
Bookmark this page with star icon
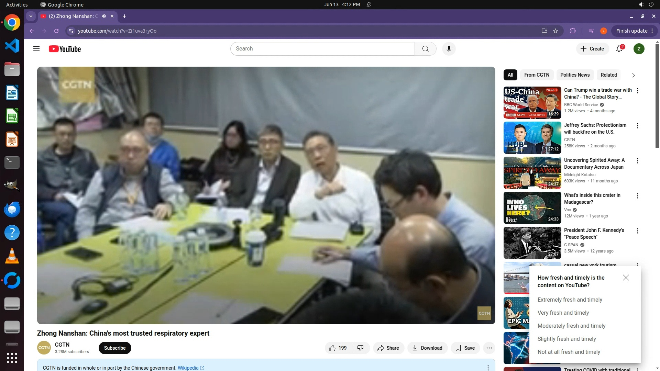click(555, 31)
